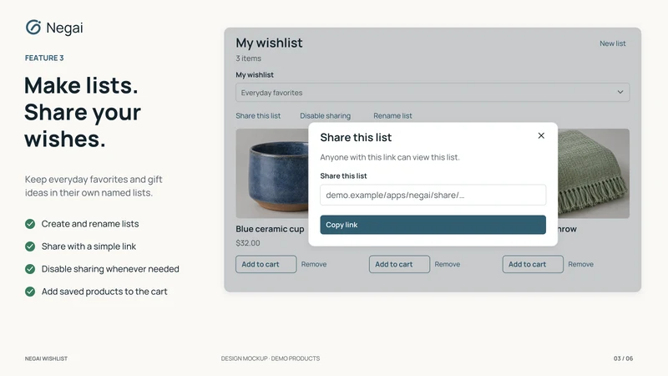Click the middle product's Add to cart button

399,264
